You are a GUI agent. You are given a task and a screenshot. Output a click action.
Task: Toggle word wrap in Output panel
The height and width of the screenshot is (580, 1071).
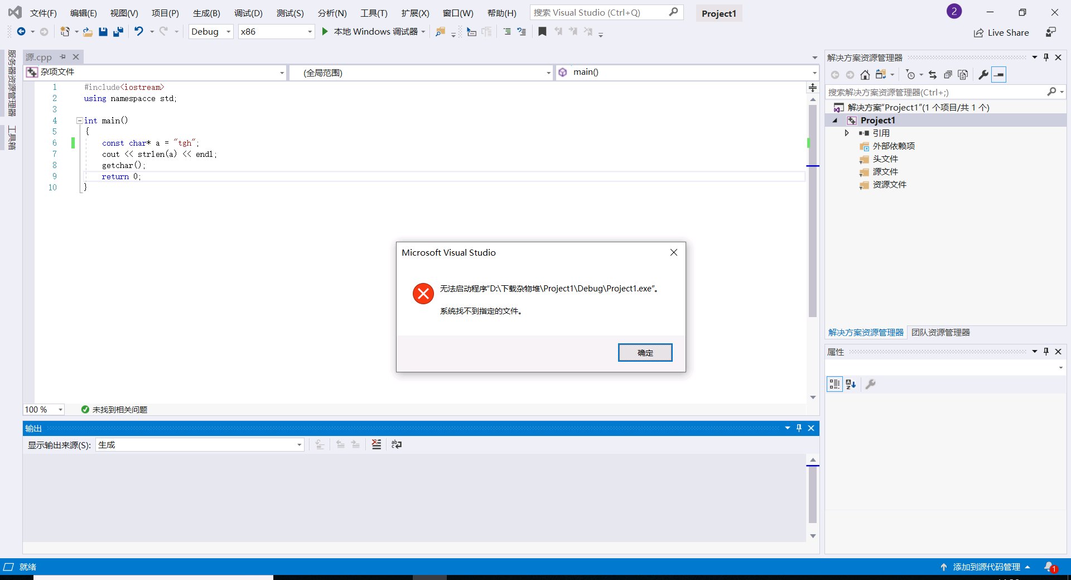coord(397,444)
